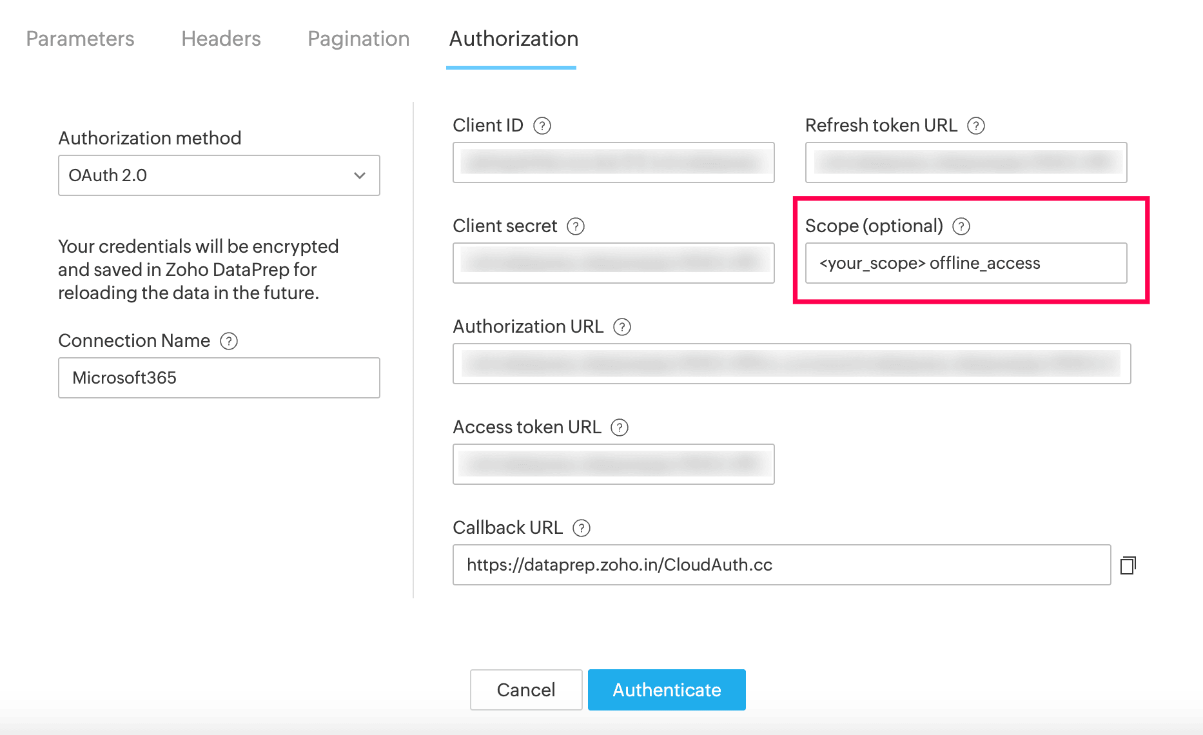
Task: Click the Scope (optional) help icon
Action: [961, 226]
